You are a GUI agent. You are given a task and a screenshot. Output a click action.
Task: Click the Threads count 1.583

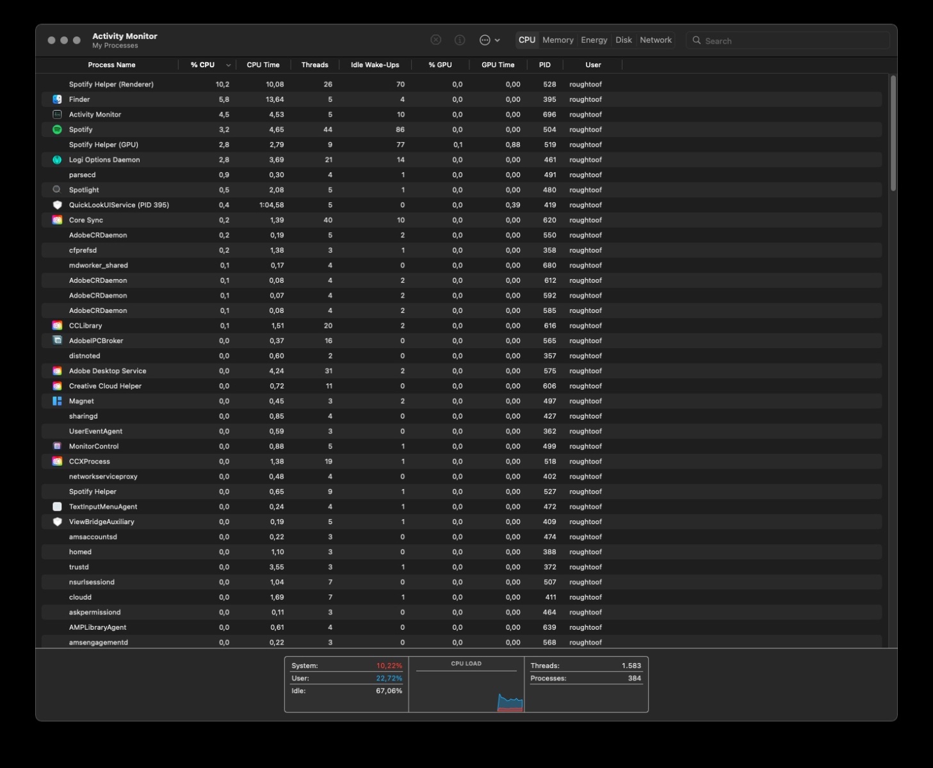coord(631,666)
